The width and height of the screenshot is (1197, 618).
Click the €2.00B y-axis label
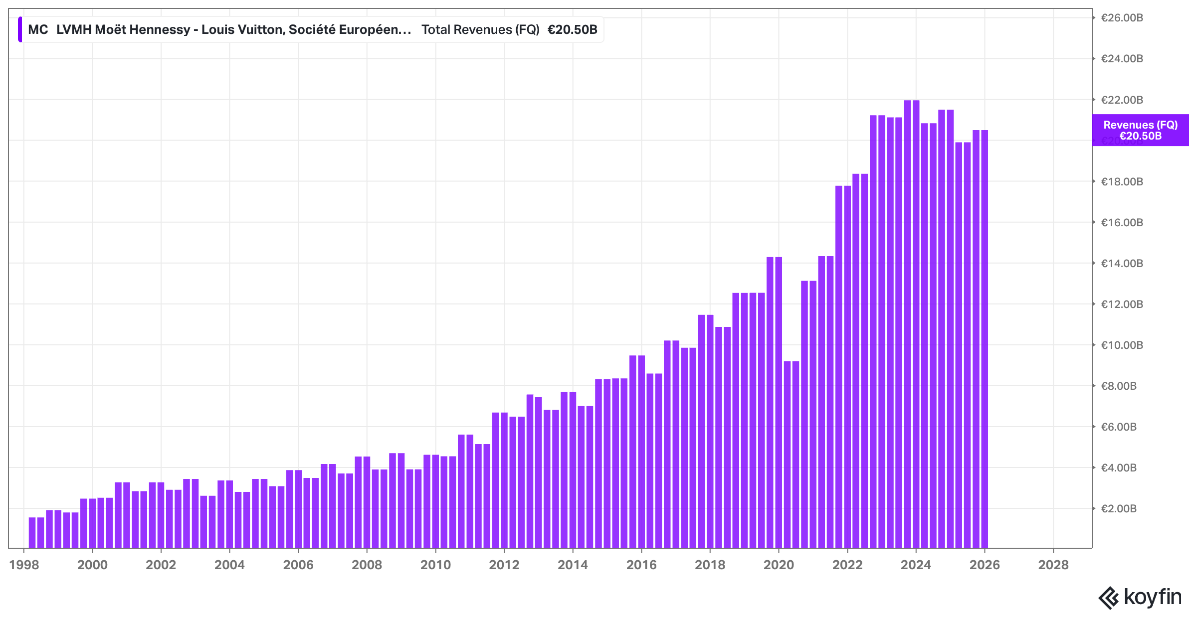[1119, 508]
